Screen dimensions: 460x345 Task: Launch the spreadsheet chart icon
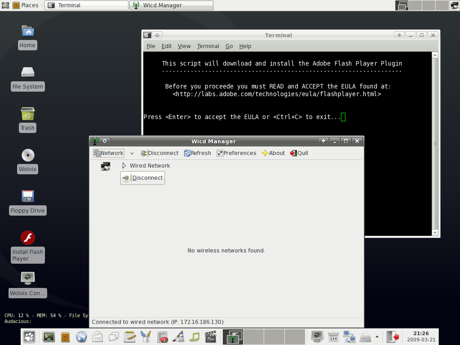pos(162,337)
